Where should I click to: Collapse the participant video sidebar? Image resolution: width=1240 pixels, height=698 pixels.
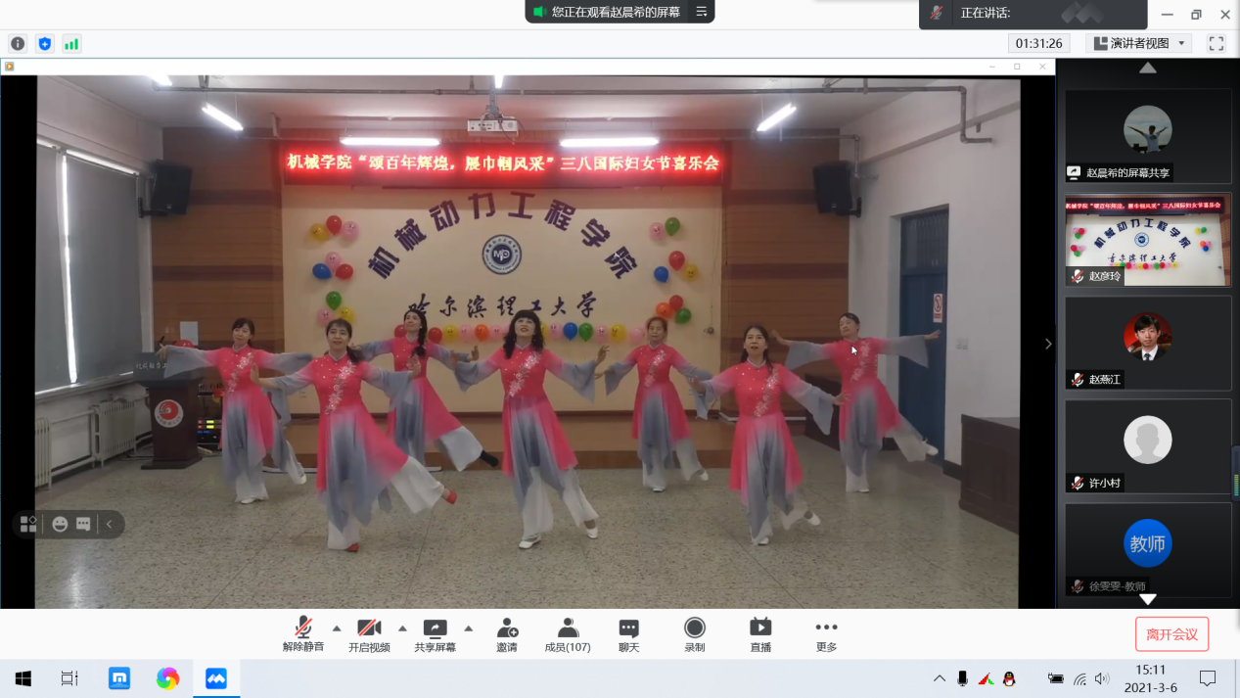click(1048, 344)
